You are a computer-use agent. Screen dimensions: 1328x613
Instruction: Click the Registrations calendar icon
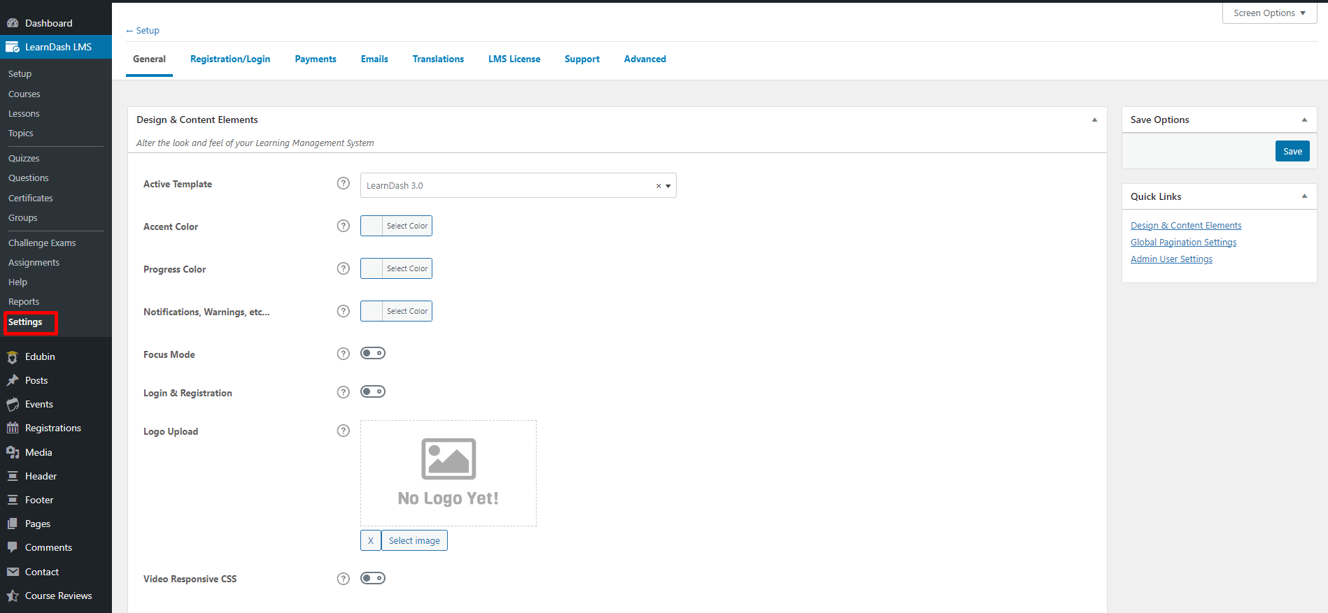pos(13,428)
